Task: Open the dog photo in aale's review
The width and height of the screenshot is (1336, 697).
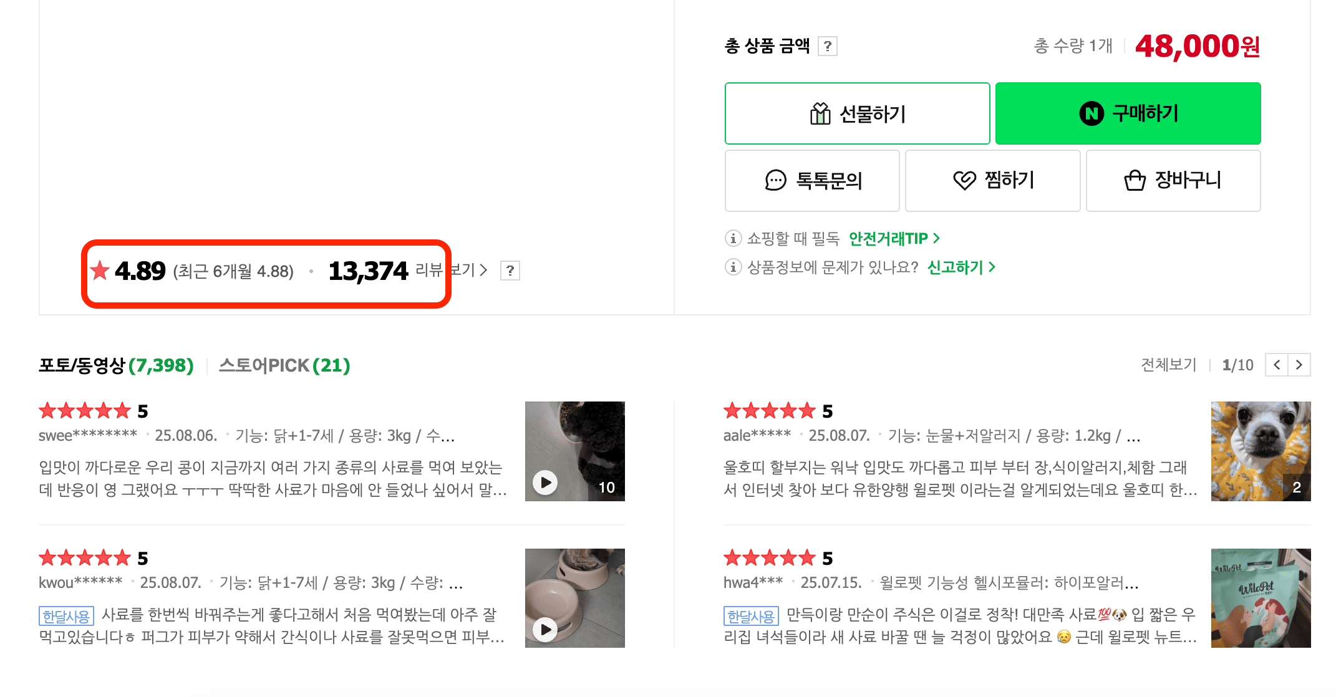Action: 1260,451
